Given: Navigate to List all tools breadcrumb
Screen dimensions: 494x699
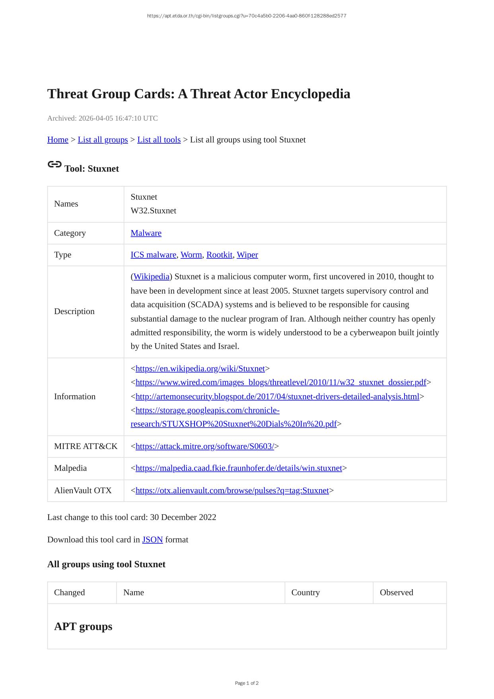Looking at the screenshot, I should pyautogui.click(x=159, y=140).
